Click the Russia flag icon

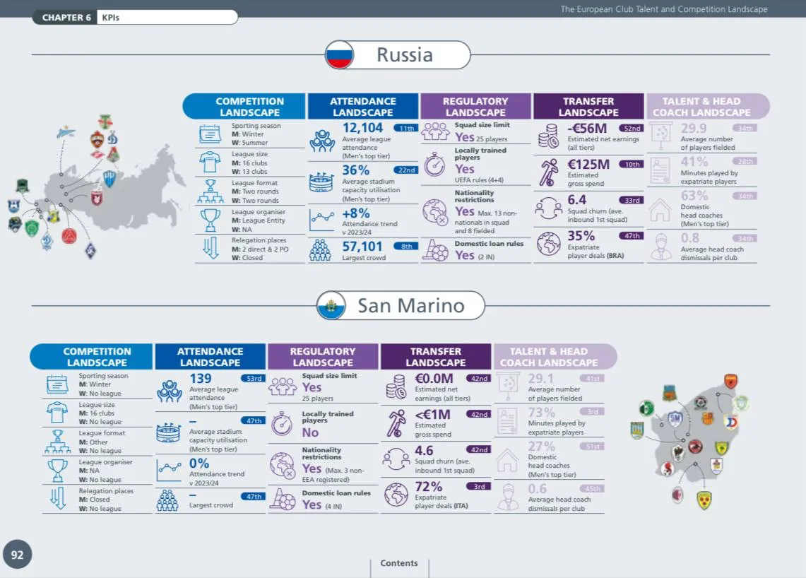click(x=340, y=55)
